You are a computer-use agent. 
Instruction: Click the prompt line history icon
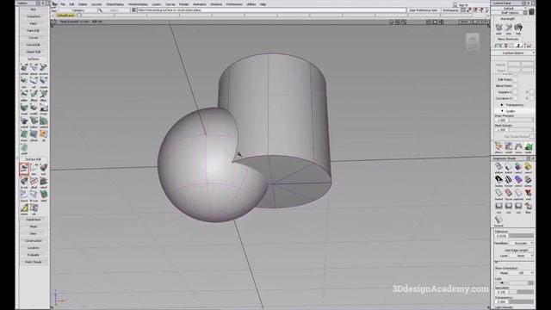click(x=133, y=10)
